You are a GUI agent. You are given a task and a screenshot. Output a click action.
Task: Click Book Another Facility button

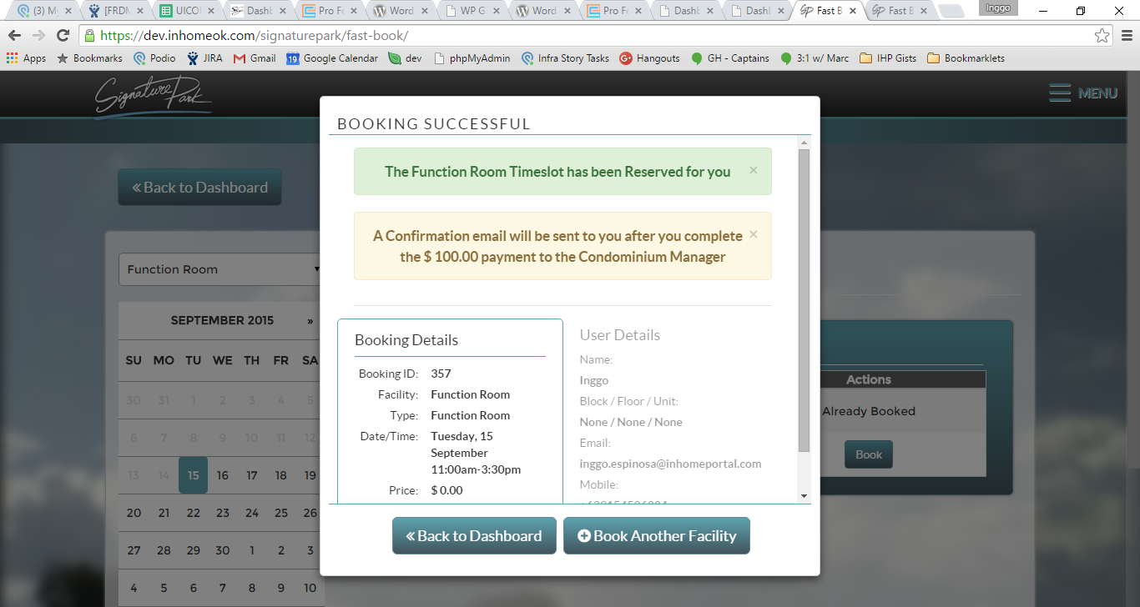657,536
